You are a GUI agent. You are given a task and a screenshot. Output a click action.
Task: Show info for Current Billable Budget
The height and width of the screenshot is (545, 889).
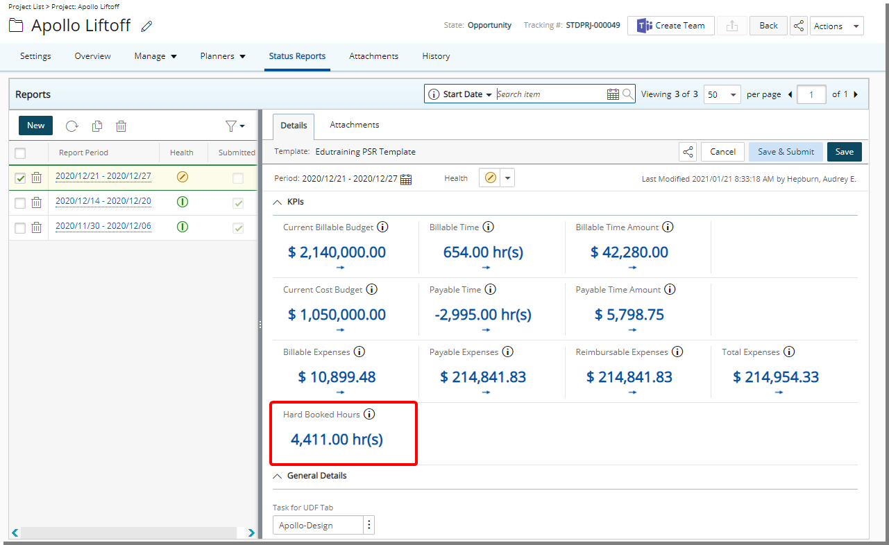pos(382,227)
